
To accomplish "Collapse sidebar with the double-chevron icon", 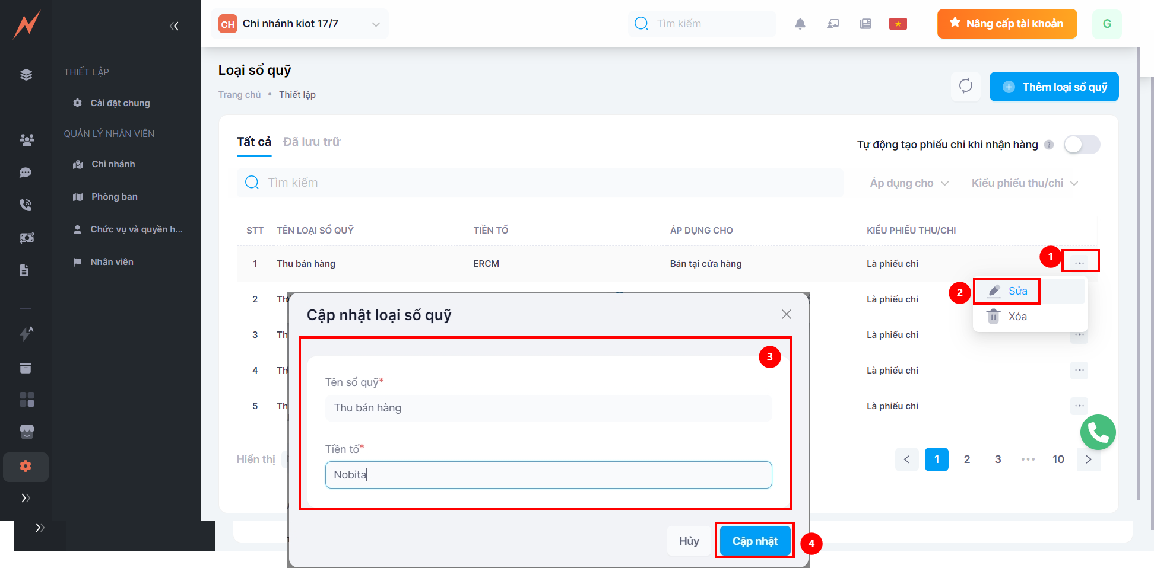I will (x=174, y=25).
